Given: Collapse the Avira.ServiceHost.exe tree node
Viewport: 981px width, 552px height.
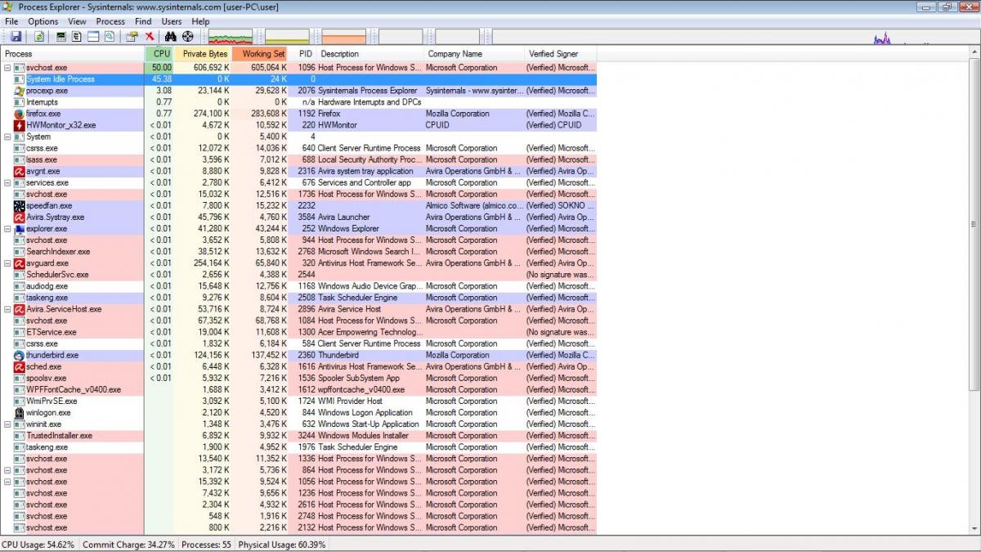Looking at the screenshot, I should point(7,309).
